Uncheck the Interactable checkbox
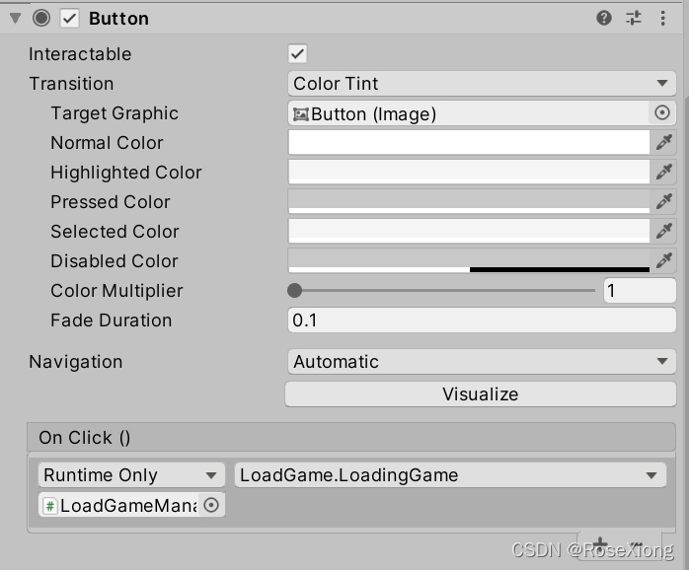The image size is (689, 570). [x=297, y=54]
